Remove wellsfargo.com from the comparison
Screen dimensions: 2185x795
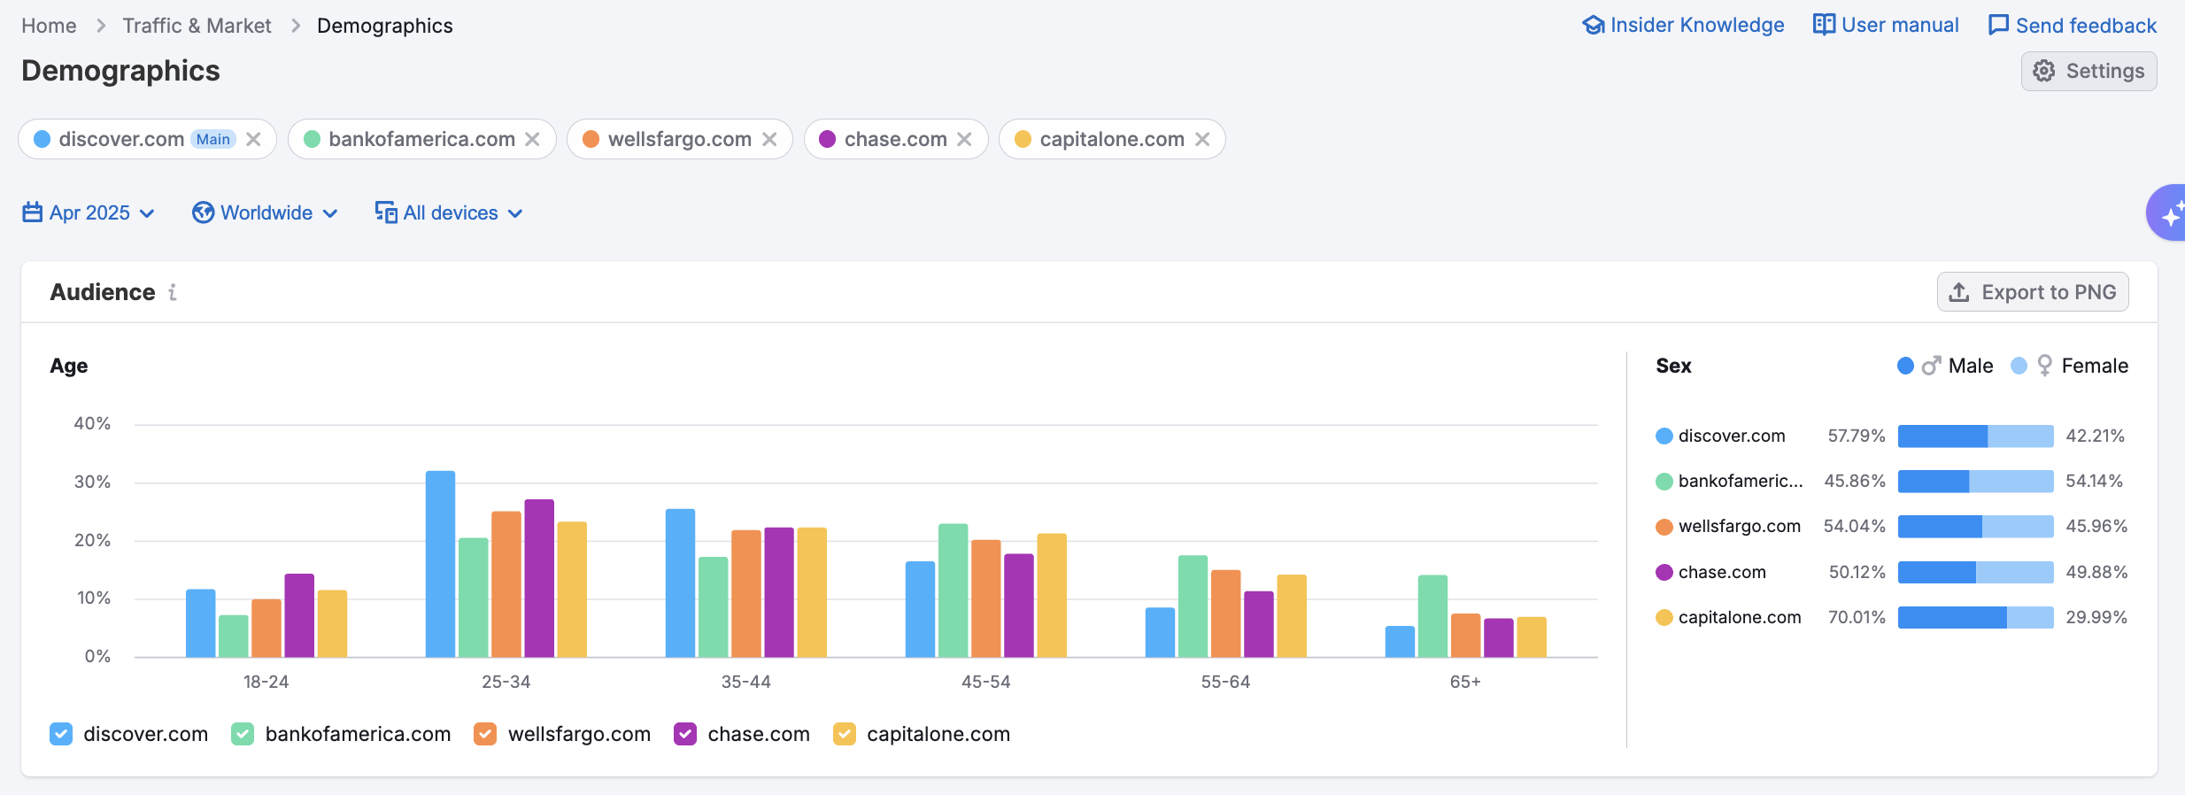(x=769, y=139)
